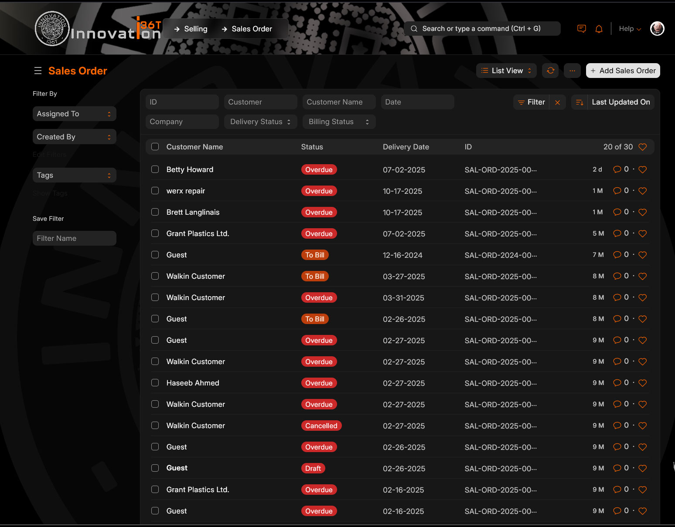Tick the Haseeb Ahmed order checkbox
The height and width of the screenshot is (527, 675).
(x=155, y=383)
